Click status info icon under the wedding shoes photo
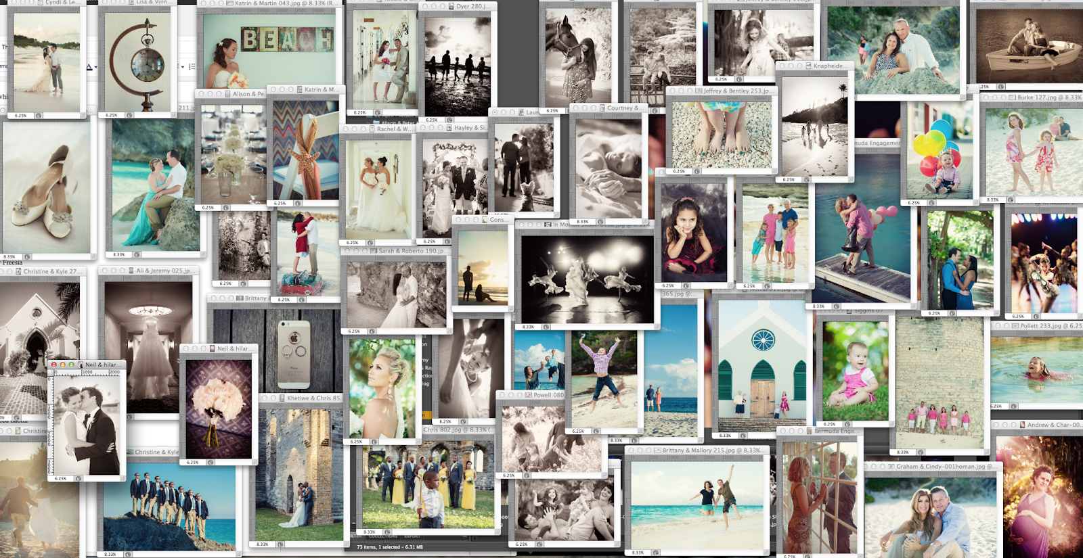Viewport: 1083px width, 558px height. pos(27,256)
